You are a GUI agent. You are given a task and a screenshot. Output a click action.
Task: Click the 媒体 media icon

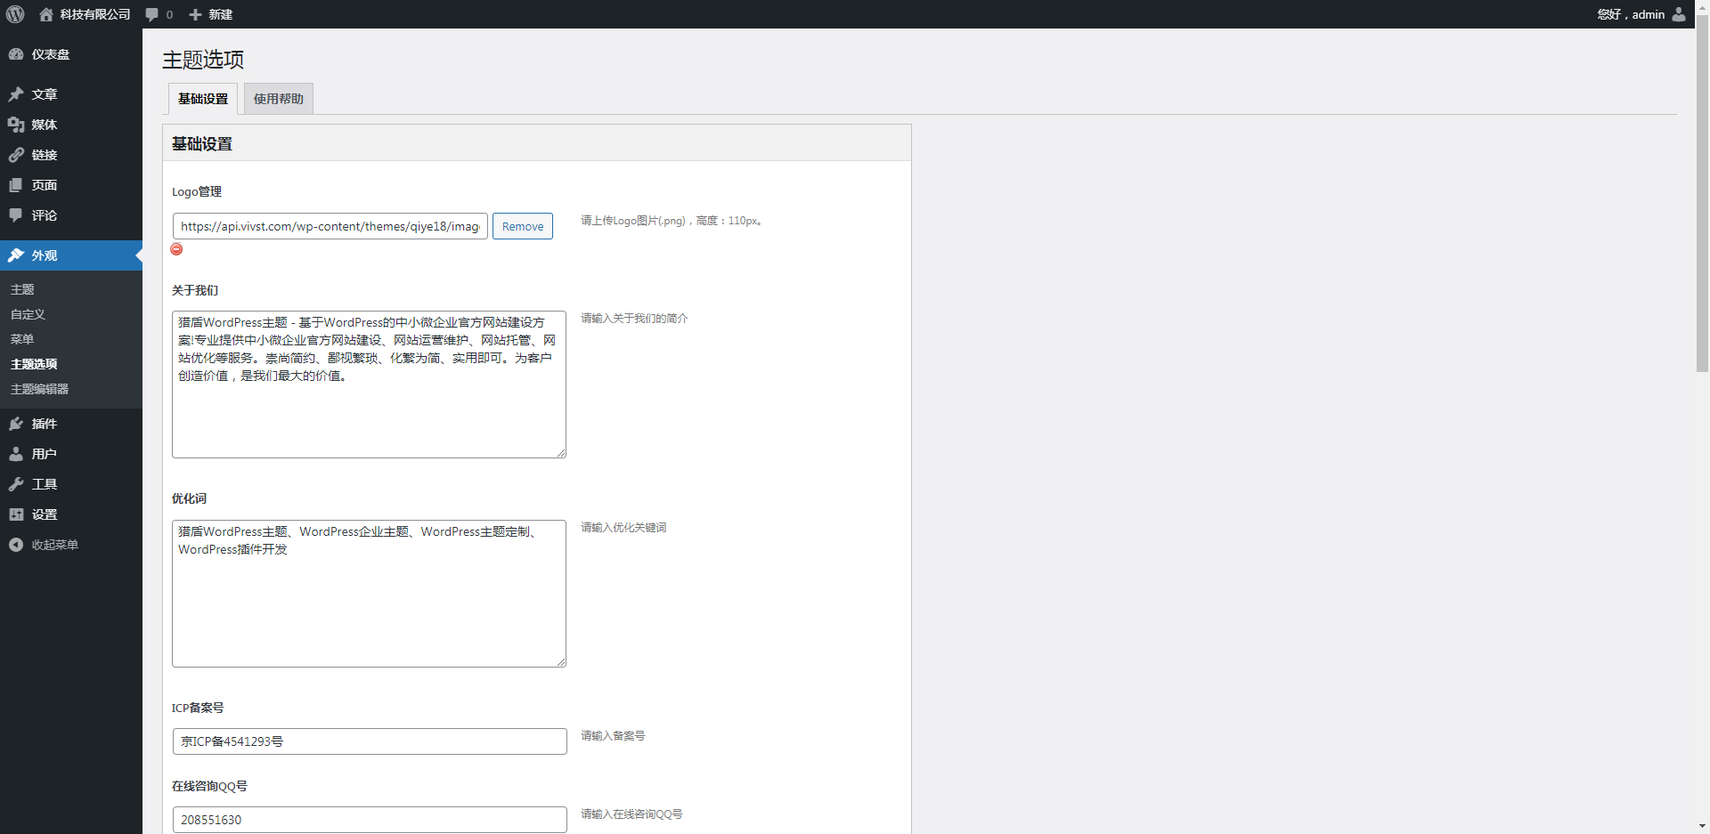coord(16,125)
